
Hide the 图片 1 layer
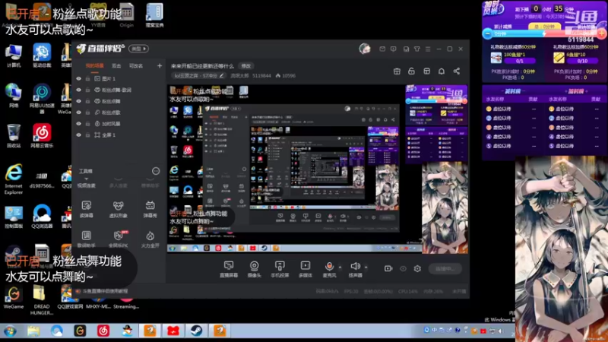pyautogui.click(x=79, y=79)
